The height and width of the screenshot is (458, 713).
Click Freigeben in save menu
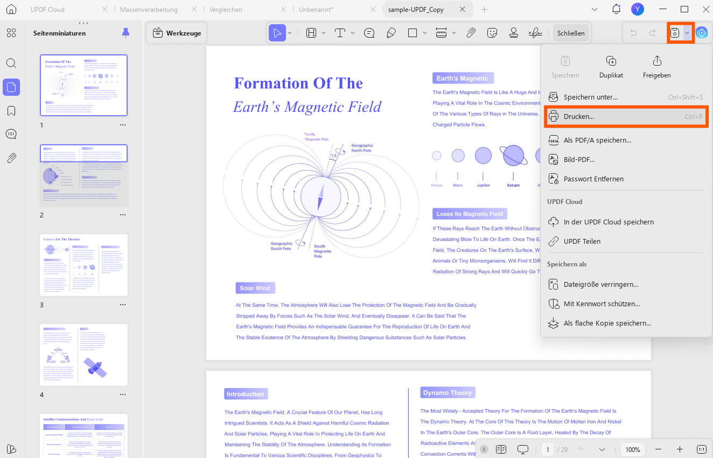[x=657, y=67]
